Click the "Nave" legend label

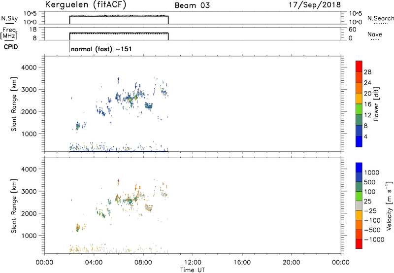[375, 34]
